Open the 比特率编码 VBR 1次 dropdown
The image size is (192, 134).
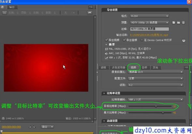(x=155, y=100)
